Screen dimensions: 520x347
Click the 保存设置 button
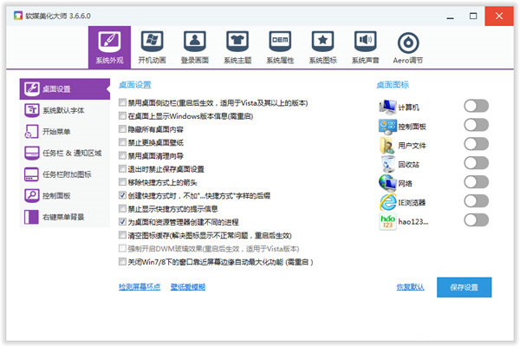(464, 286)
